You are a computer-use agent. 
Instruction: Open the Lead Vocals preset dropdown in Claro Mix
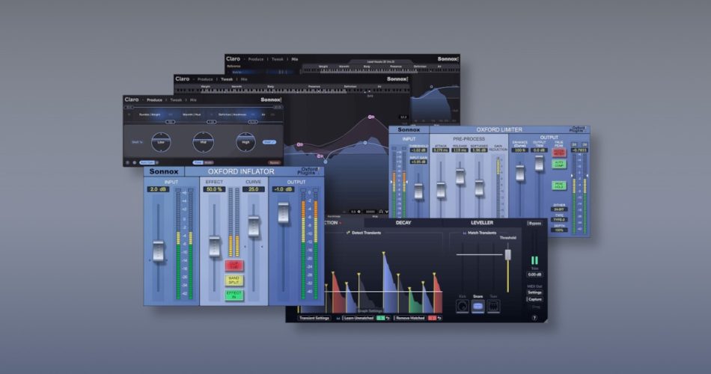point(381,61)
